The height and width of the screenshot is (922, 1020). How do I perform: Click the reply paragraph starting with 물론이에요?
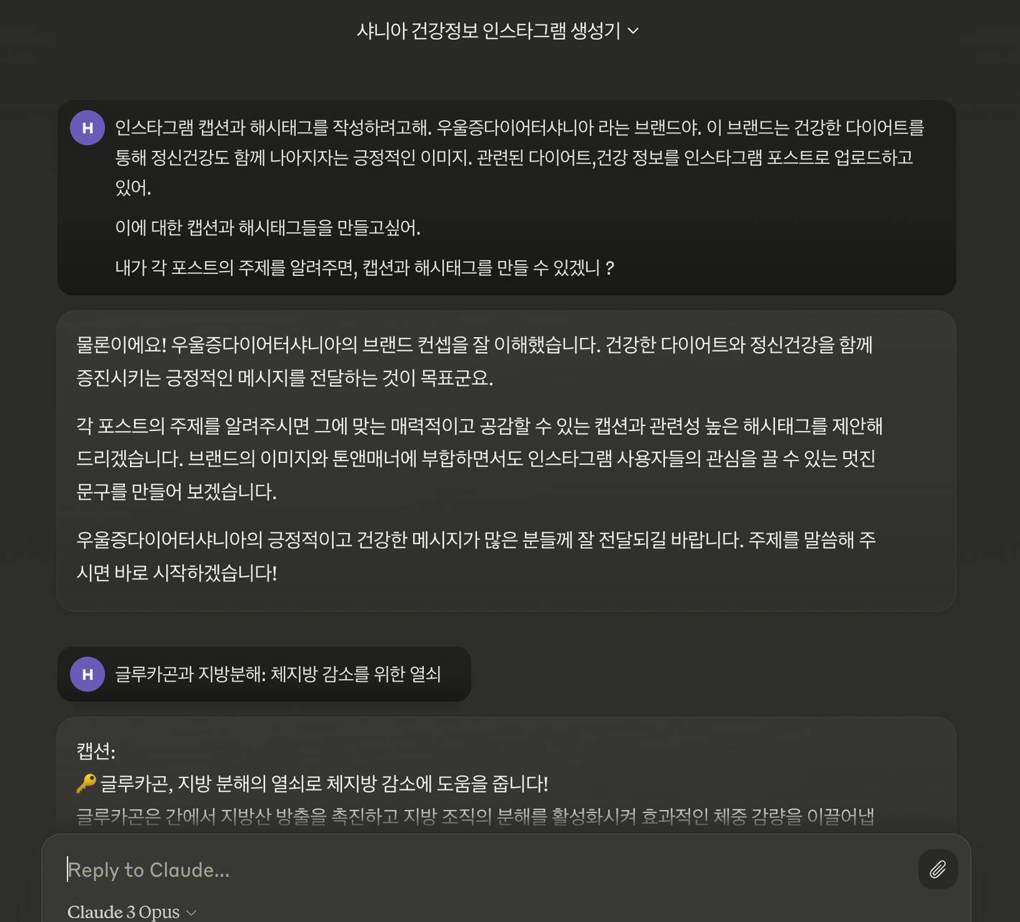[x=474, y=361]
